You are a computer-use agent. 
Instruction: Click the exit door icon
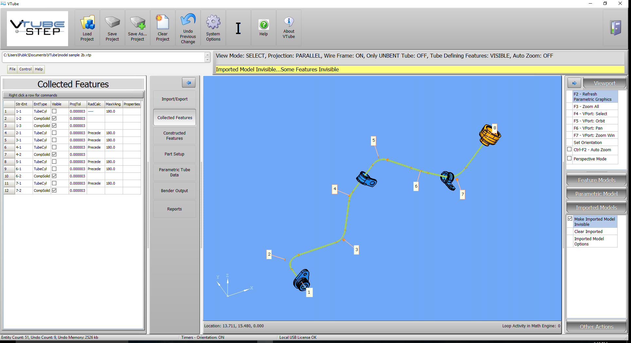coord(615,28)
